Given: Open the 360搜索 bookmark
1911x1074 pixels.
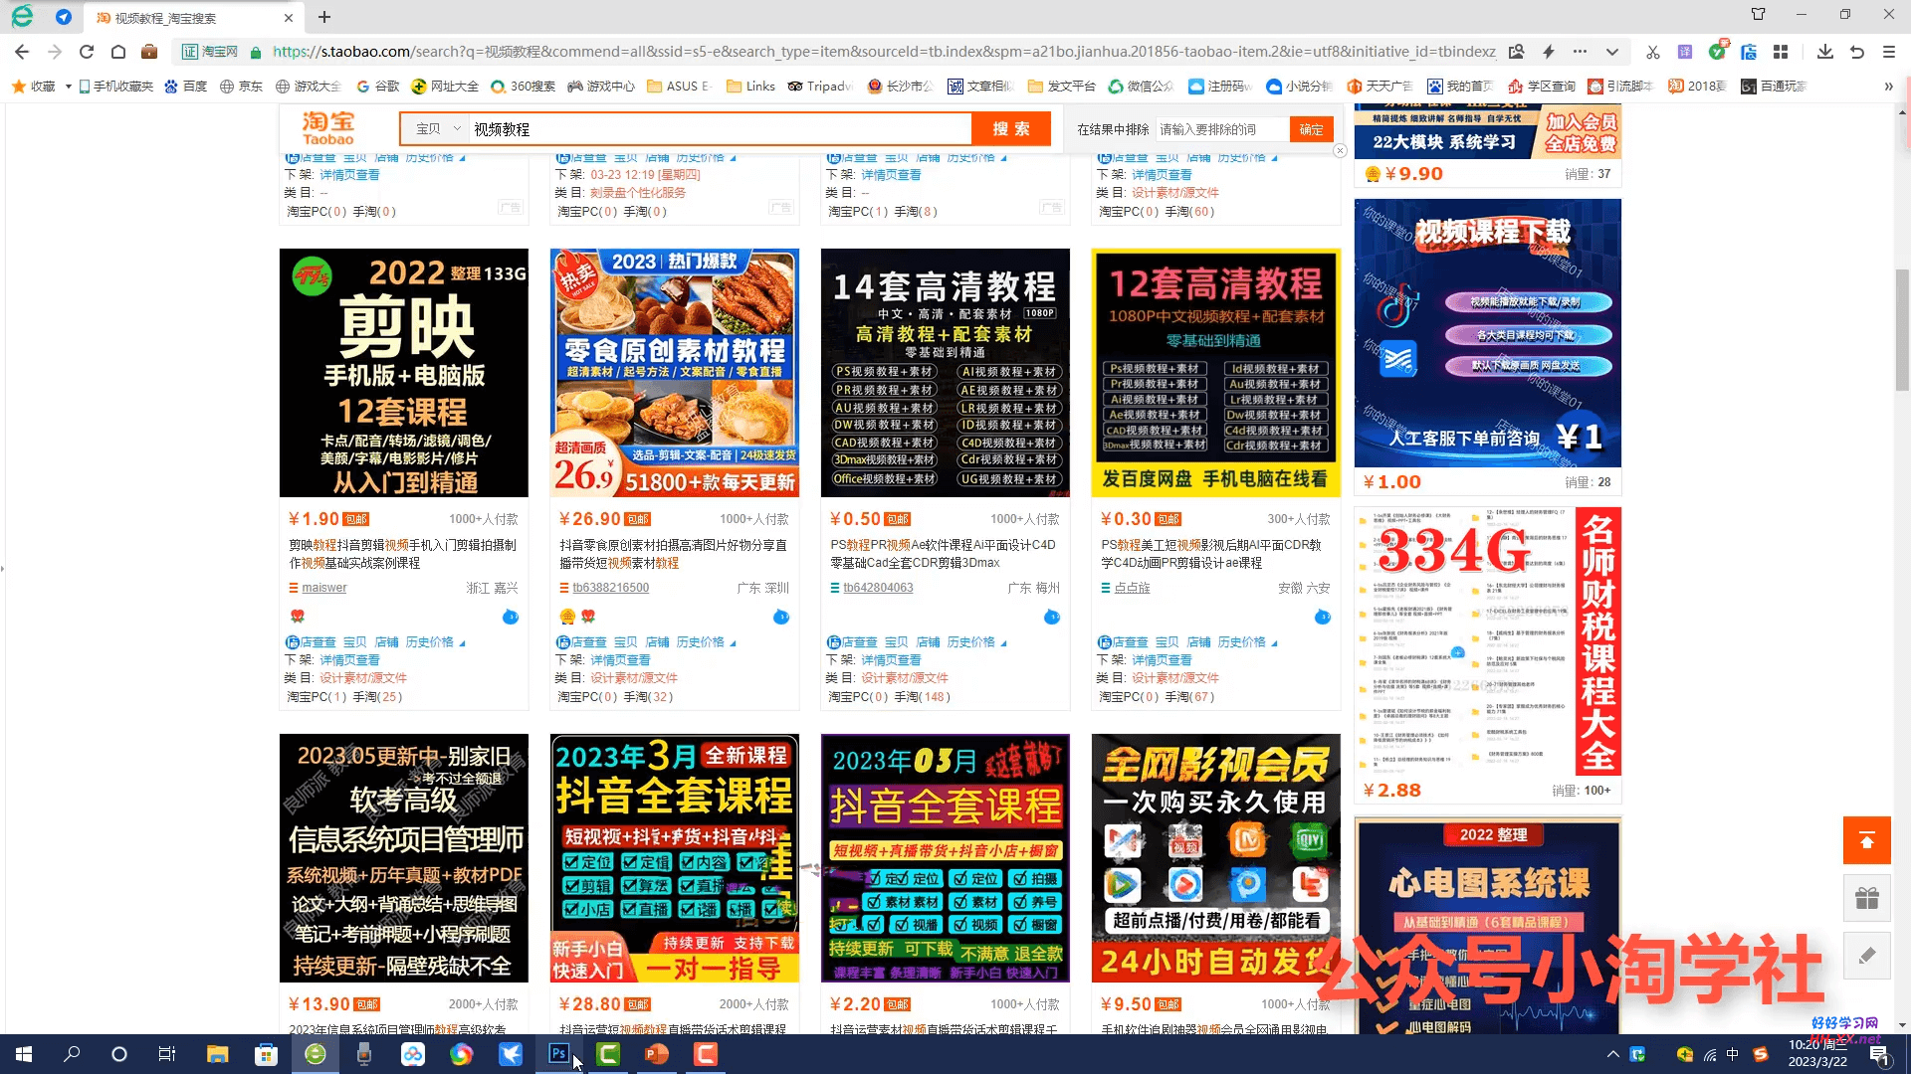Looking at the screenshot, I should (523, 87).
